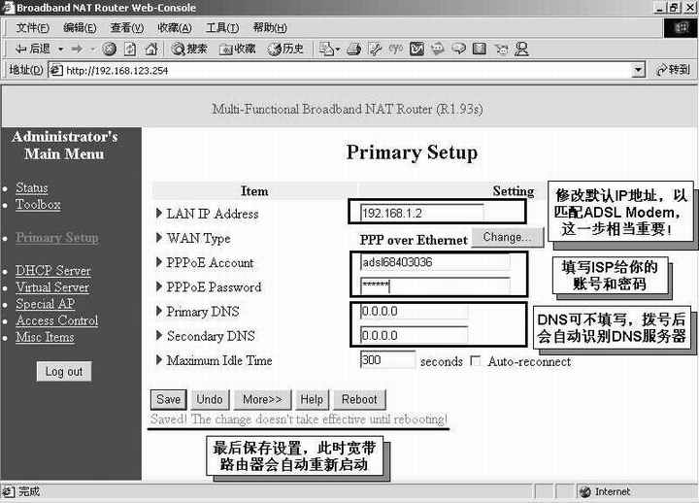This screenshot has width=699, height=503.
Task: Open the 编辑(E) Edit menu
Action: pyautogui.click(x=80, y=28)
